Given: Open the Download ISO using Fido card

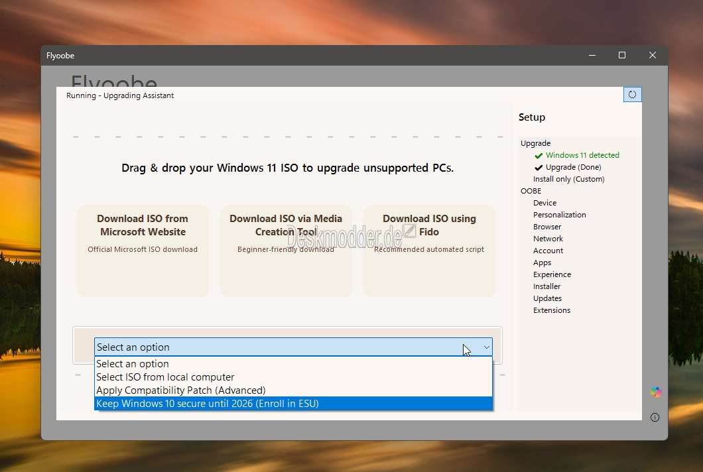Looking at the screenshot, I should pyautogui.click(x=429, y=251).
